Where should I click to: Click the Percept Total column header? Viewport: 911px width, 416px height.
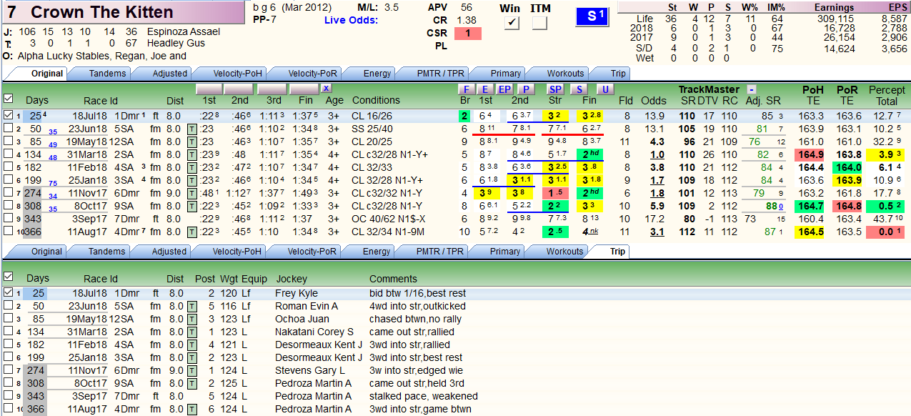click(887, 95)
